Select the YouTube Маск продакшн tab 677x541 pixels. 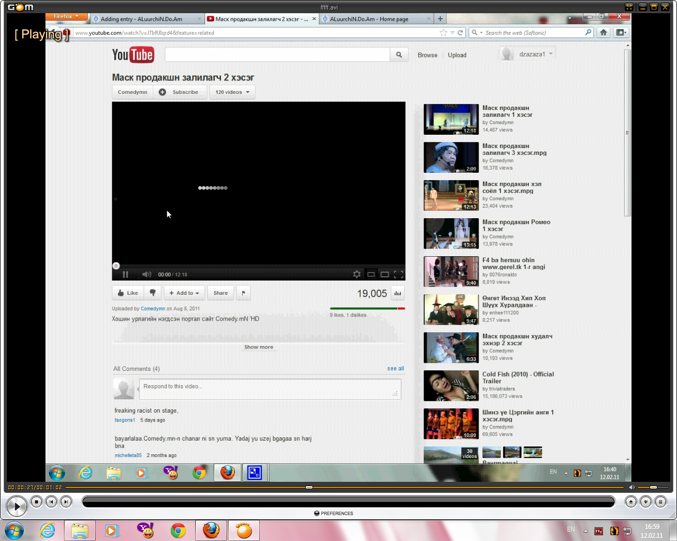[261, 19]
